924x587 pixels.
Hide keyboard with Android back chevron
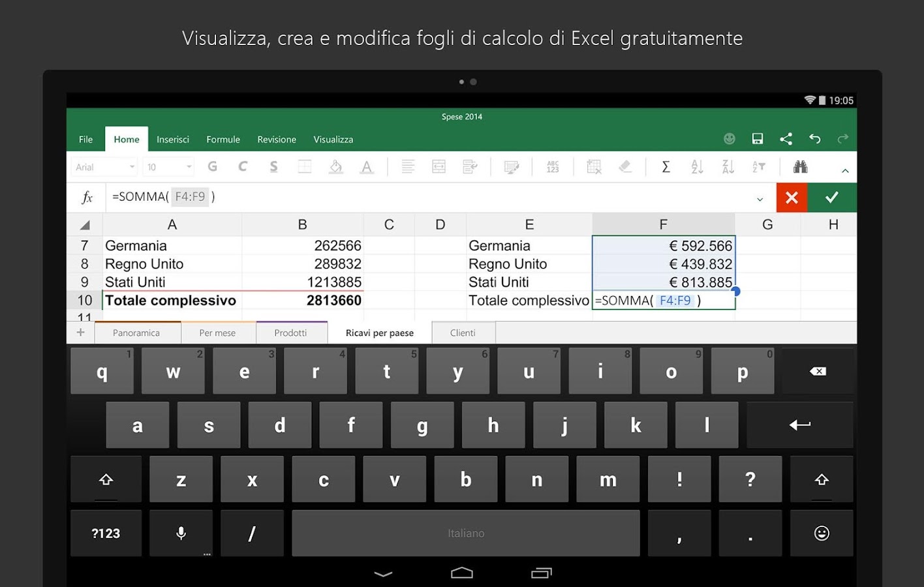click(383, 574)
